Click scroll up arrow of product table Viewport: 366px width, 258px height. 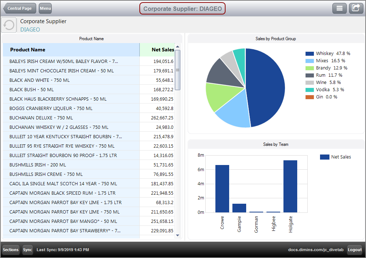click(x=178, y=47)
